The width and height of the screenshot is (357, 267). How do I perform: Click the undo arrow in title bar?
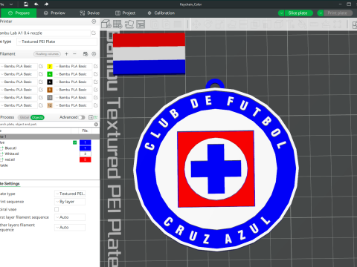(x=36, y=4)
